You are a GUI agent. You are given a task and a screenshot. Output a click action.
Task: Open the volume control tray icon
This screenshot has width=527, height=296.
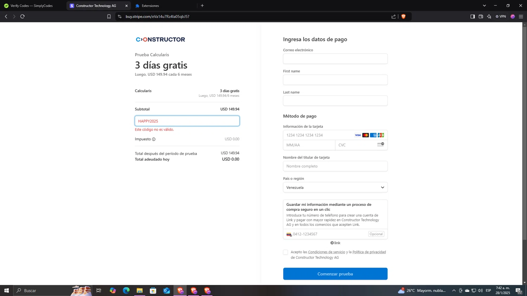tap(480, 290)
